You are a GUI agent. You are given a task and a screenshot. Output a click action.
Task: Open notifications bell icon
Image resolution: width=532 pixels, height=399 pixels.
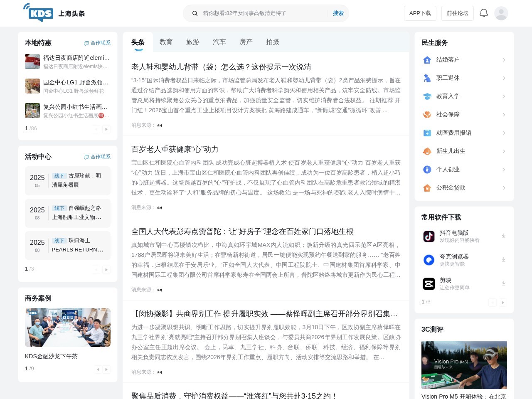pos(484,13)
